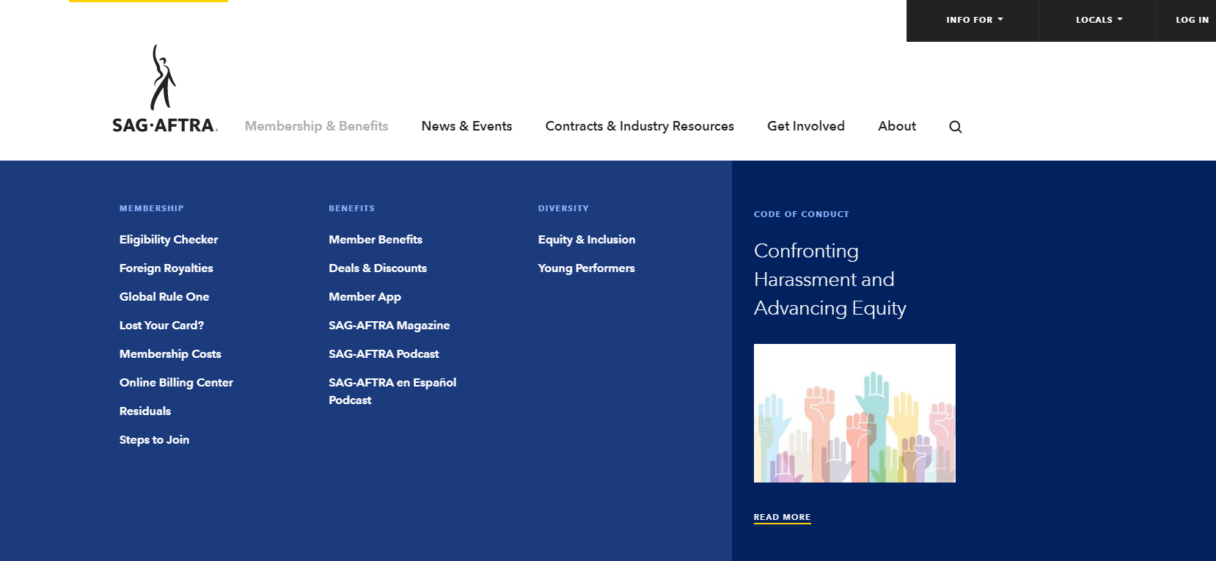Open SAG-AFTRA en Español Podcast link

coord(392,392)
